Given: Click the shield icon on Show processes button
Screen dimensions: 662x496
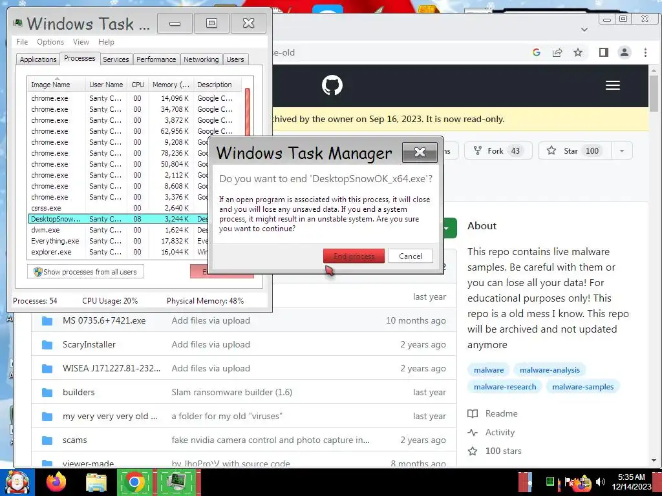Looking at the screenshot, I should coord(37,272).
